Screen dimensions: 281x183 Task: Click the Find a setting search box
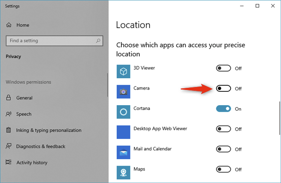[x=54, y=41]
